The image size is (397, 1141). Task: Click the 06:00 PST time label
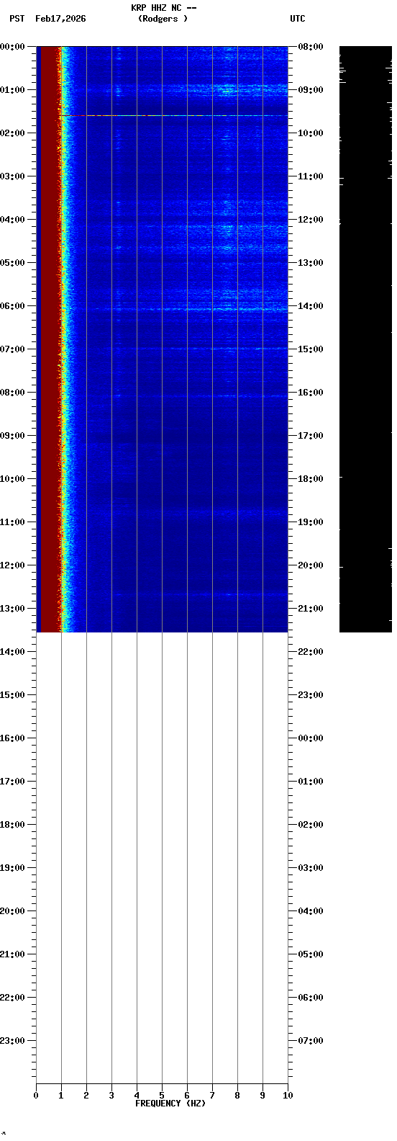[x=12, y=306]
